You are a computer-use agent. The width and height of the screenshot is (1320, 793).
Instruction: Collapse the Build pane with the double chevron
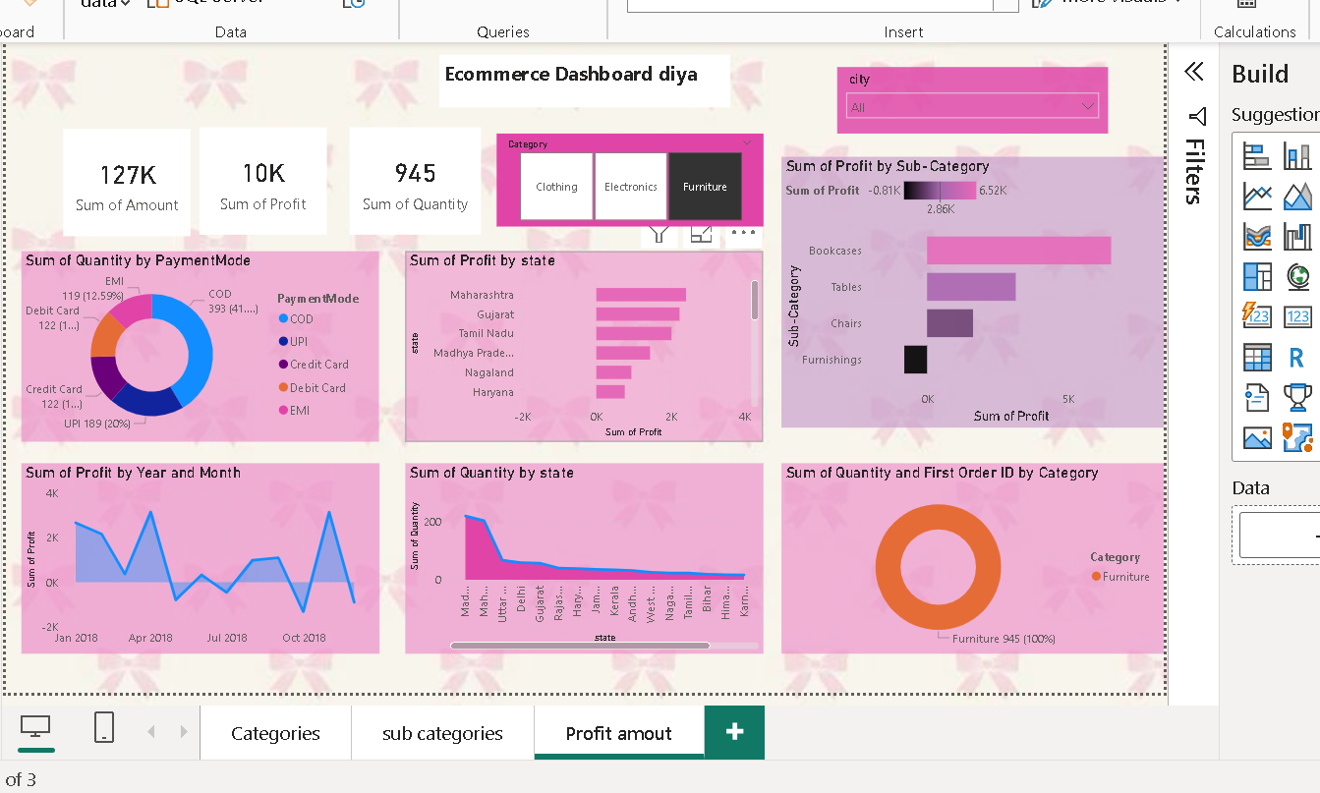[x=1194, y=72]
